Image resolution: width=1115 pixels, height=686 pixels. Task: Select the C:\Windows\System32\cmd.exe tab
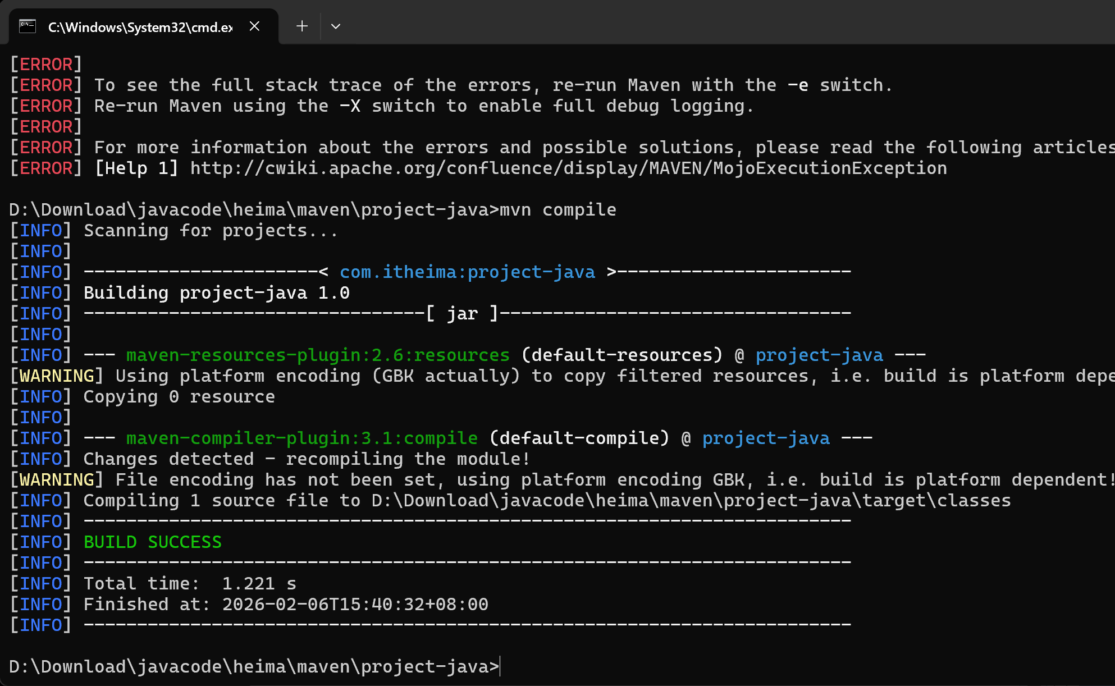point(144,26)
